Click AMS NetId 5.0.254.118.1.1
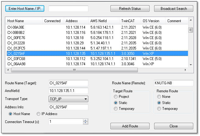The image size is (200, 136). [102, 38]
